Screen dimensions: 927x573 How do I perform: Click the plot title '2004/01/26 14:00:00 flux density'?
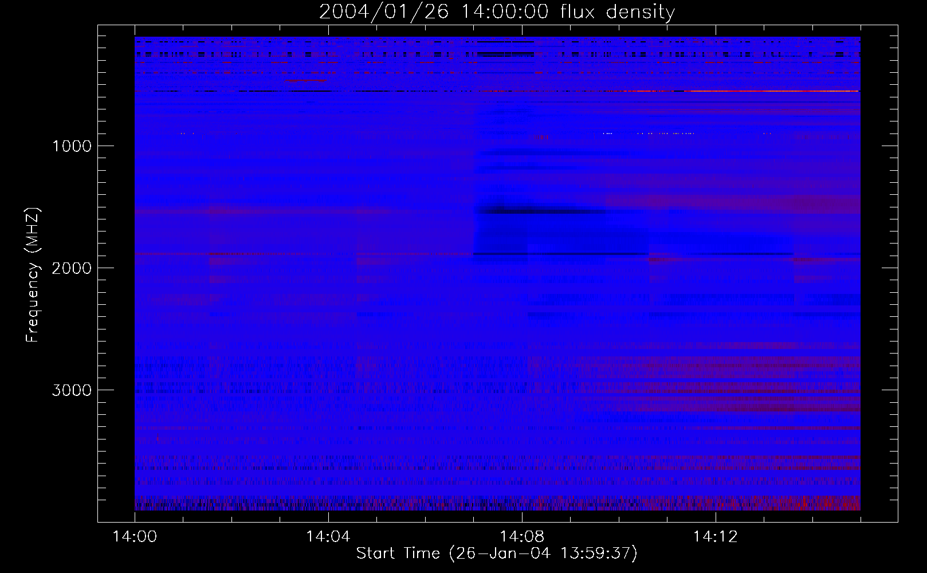point(497,12)
